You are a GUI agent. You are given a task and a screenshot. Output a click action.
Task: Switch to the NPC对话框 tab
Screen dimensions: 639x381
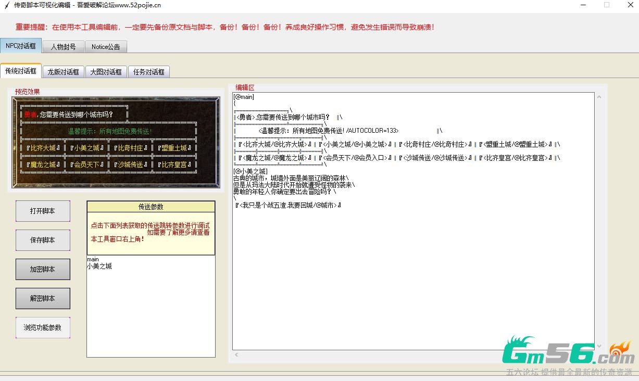21,46
